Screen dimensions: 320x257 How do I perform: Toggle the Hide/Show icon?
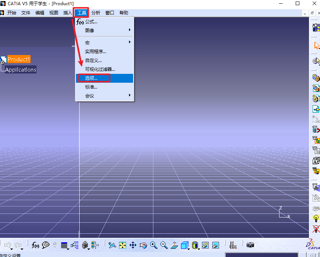205,245
